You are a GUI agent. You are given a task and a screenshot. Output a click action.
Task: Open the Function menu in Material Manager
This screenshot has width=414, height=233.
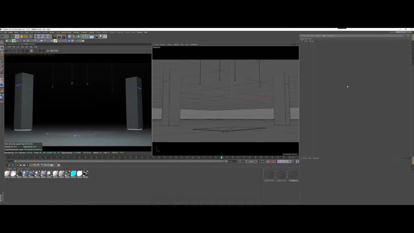point(20,169)
